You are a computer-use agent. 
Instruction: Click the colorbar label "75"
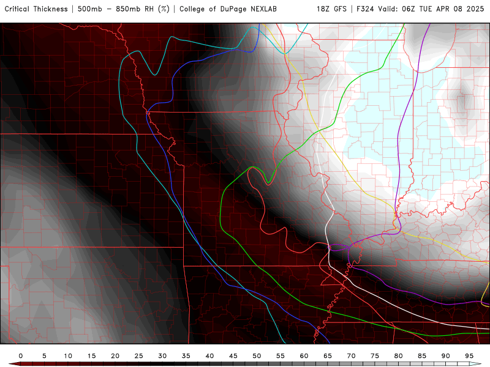375,356
